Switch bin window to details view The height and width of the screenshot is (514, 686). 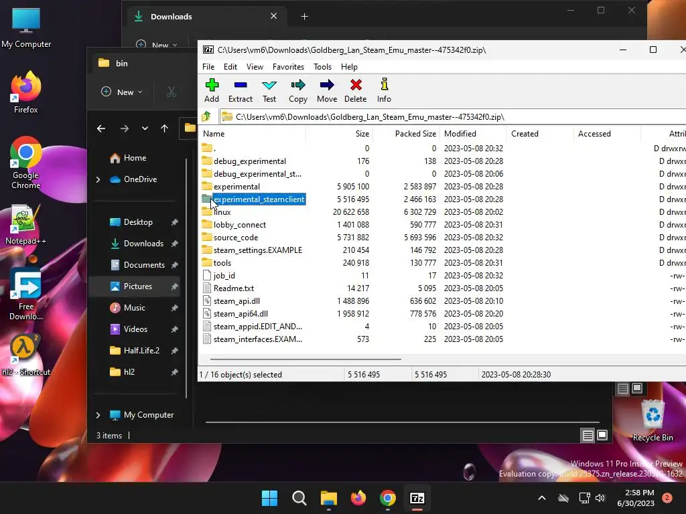pyautogui.click(x=588, y=435)
